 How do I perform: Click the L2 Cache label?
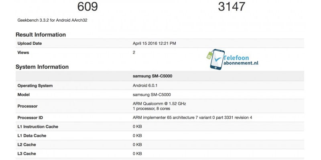[26, 144]
